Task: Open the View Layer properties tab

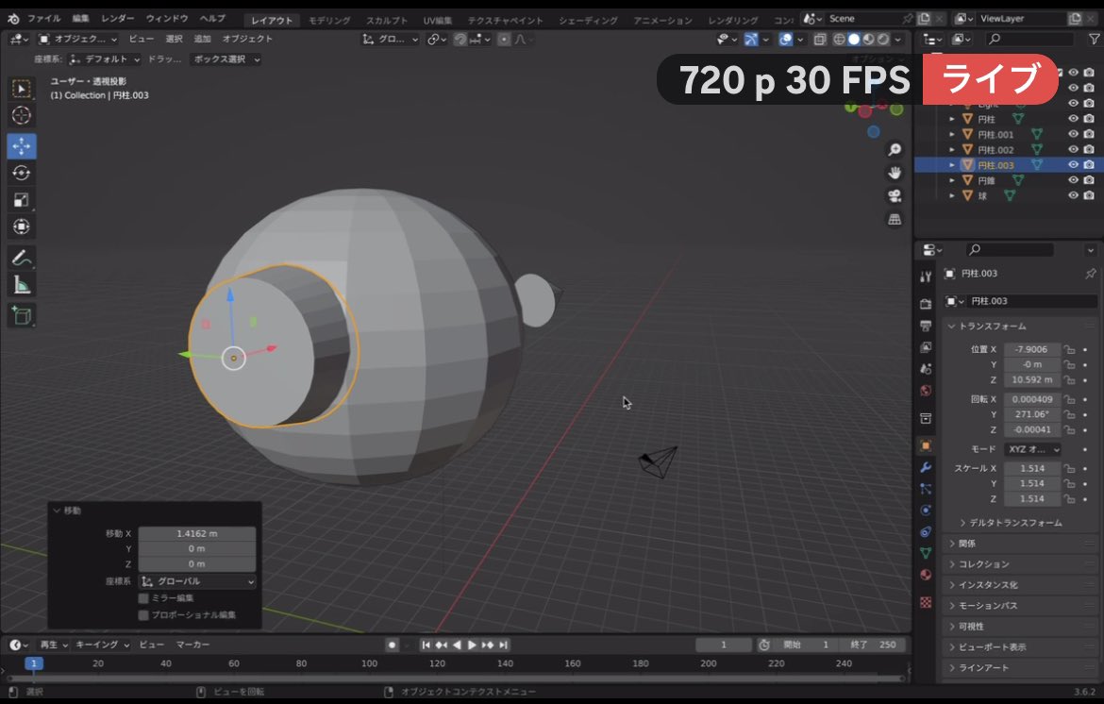Action: [926, 347]
